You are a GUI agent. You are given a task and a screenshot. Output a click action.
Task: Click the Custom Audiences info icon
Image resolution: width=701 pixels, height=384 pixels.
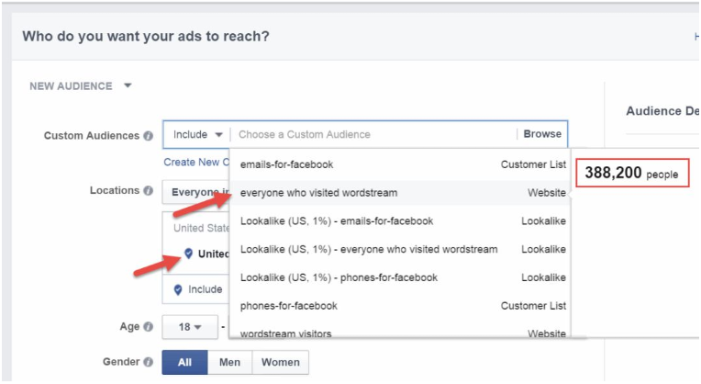pos(148,136)
